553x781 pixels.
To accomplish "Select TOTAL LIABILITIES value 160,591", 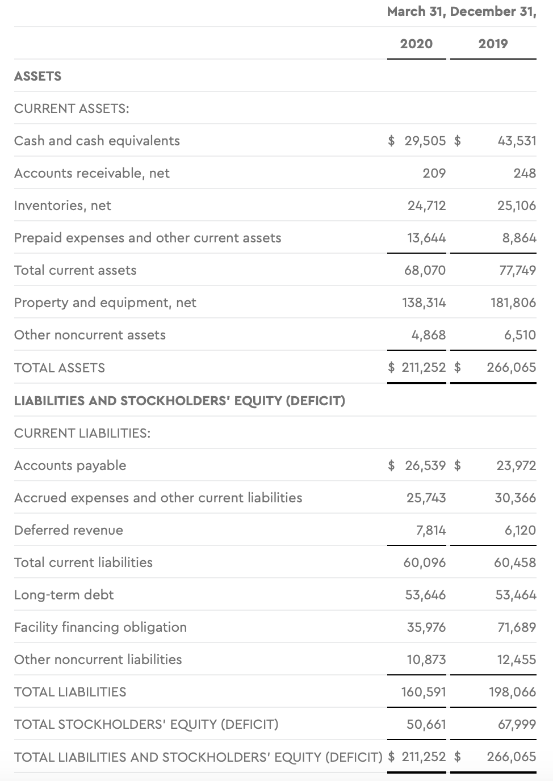I will (424, 692).
